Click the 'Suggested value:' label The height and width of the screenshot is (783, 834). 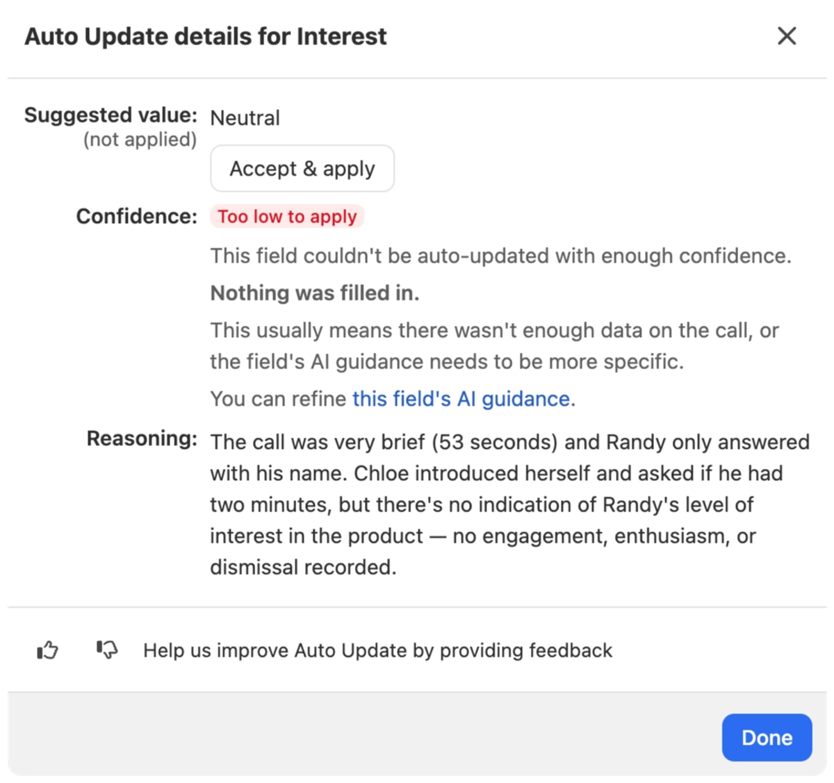click(x=111, y=115)
